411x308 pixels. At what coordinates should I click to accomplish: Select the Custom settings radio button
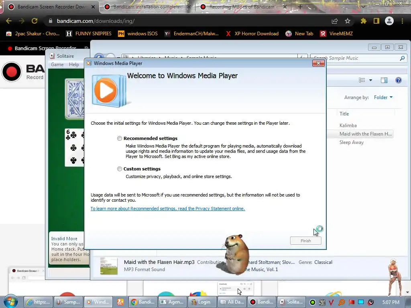tap(120, 169)
